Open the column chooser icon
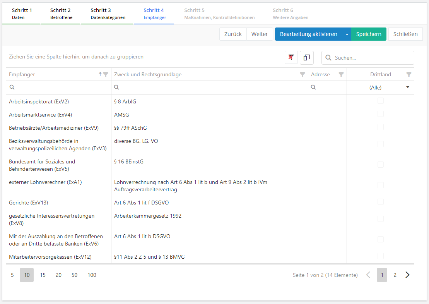The height and width of the screenshot is (304, 429). [x=306, y=57]
